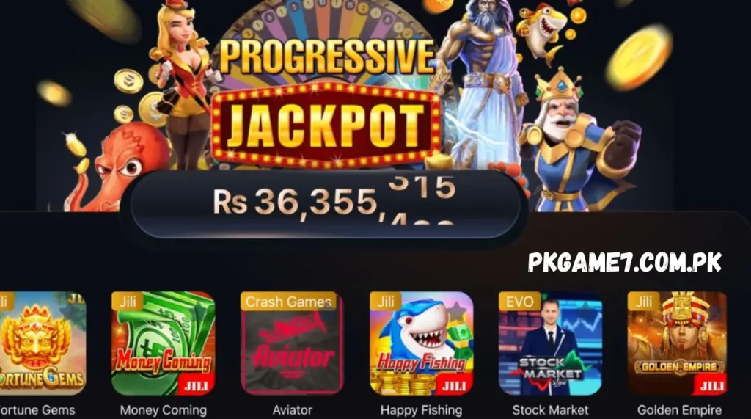The width and height of the screenshot is (751, 419).
Task: Select the Happy Fishing shark icon
Action: click(x=422, y=343)
